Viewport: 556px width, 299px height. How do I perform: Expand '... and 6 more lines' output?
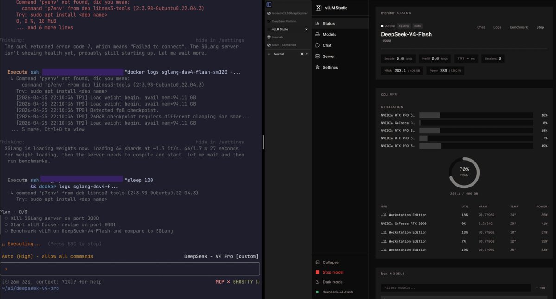pyautogui.click(x=44, y=27)
